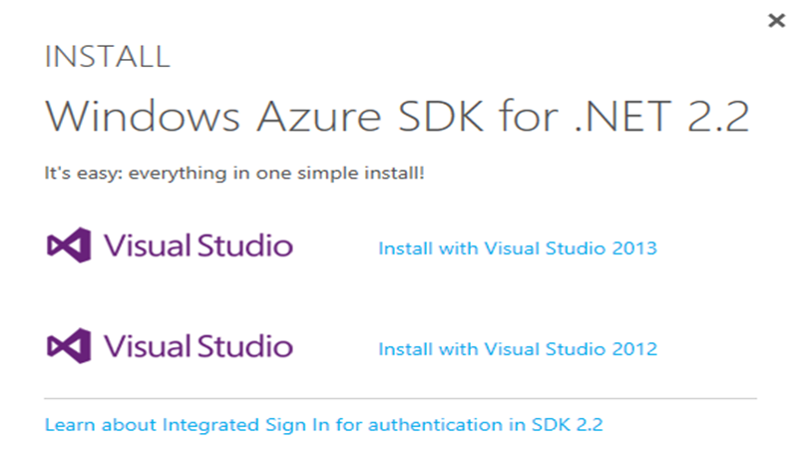
Task: Click the INSTALL heading text
Action: click(107, 56)
